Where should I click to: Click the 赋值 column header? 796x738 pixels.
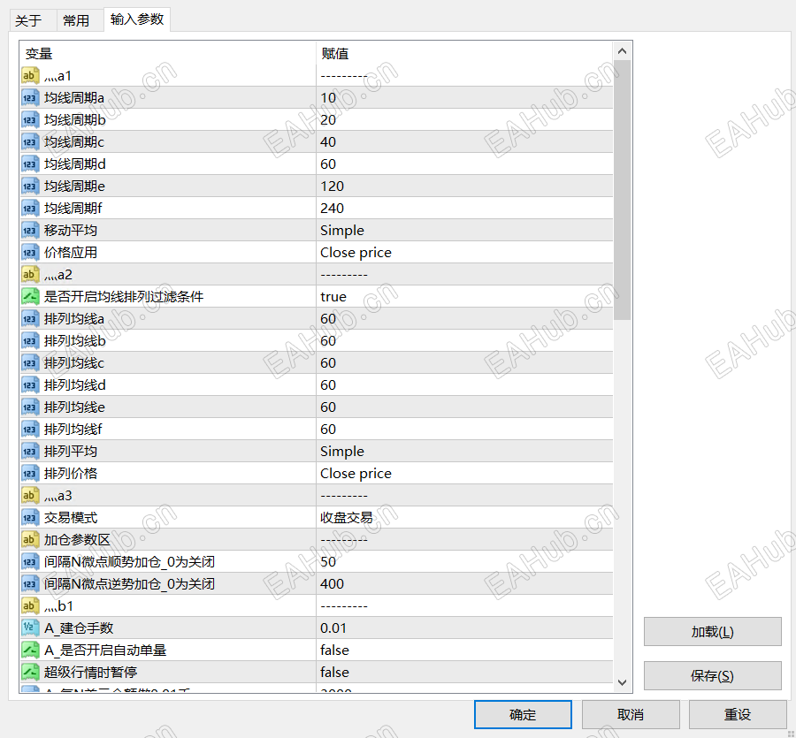click(464, 53)
